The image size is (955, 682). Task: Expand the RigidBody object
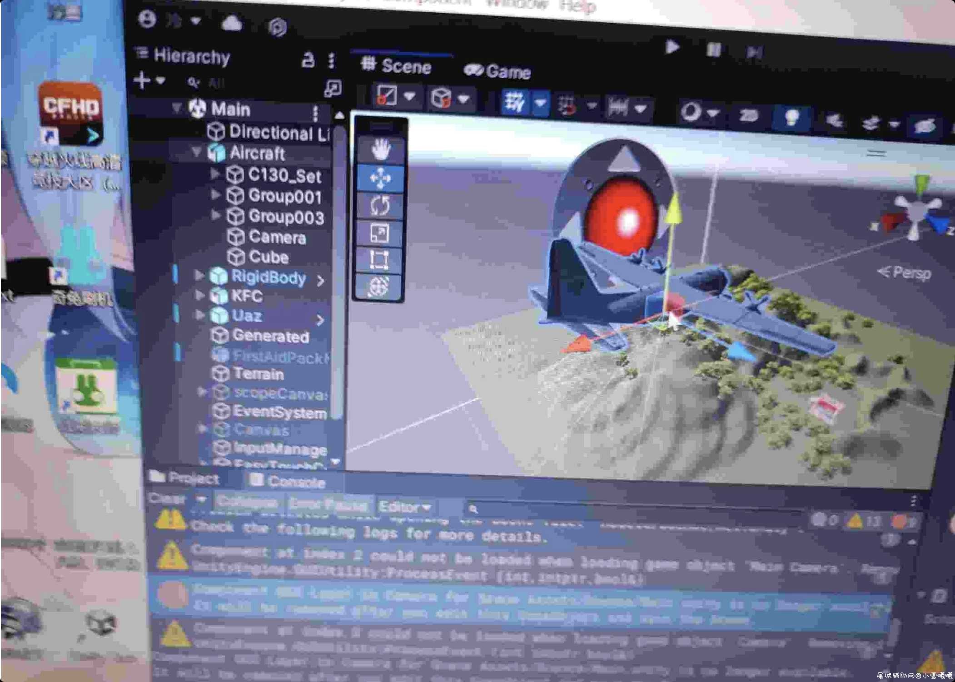pyautogui.click(x=199, y=275)
